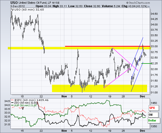Click 'United States Oil Fund, LP' name
Viewport: 162px width, 133px height.
[35, 3]
